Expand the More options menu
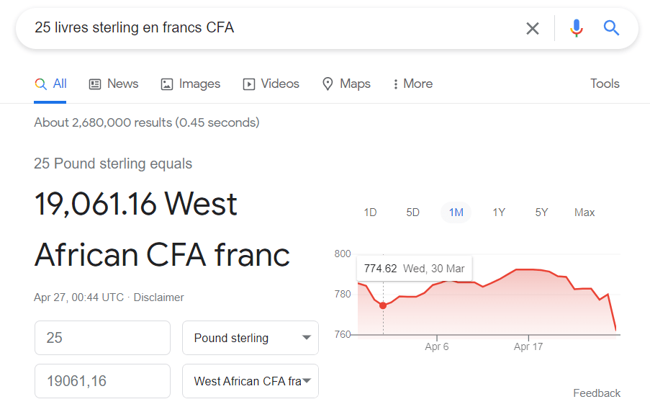Screen dimensions: 650x412 [x=412, y=84]
